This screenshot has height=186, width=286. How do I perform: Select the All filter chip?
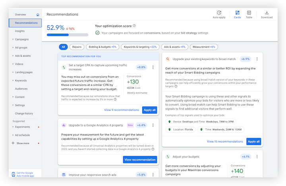(63, 47)
